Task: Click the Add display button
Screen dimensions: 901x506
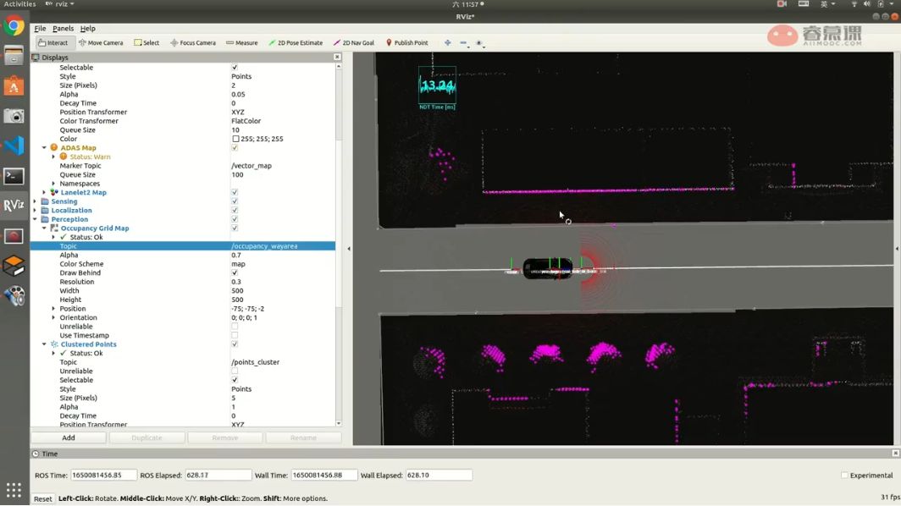Action: tap(69, 437)
